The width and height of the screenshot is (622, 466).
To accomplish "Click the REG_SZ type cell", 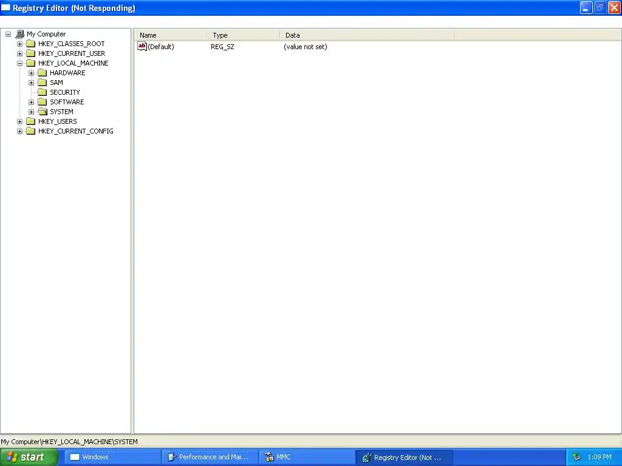I will (222, 47).
